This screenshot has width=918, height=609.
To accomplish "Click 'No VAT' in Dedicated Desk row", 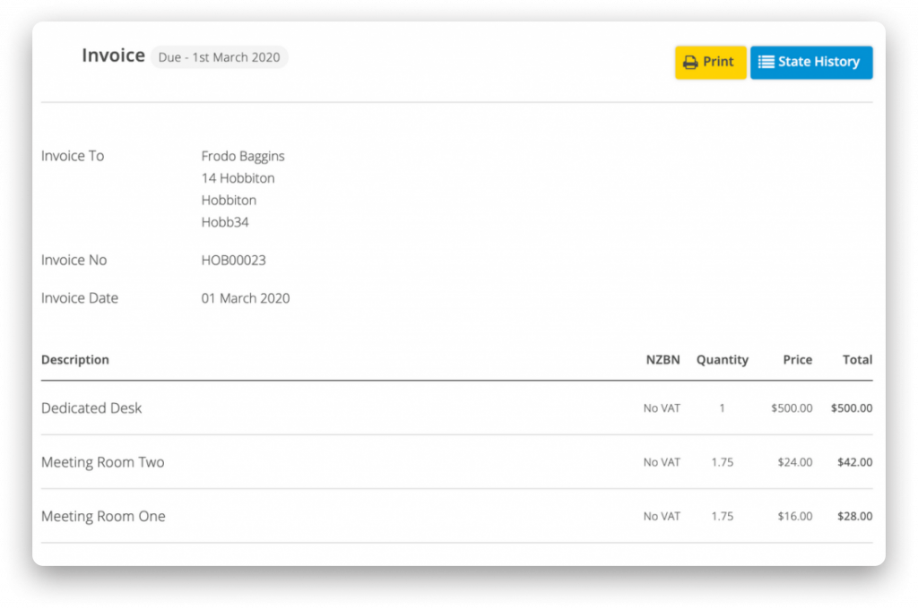I will 662,408.
